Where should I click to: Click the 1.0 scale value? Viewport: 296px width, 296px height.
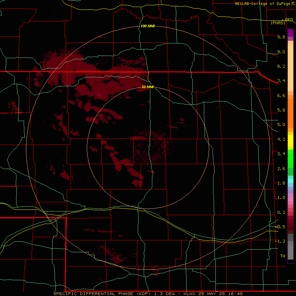(x=281, y=198)
